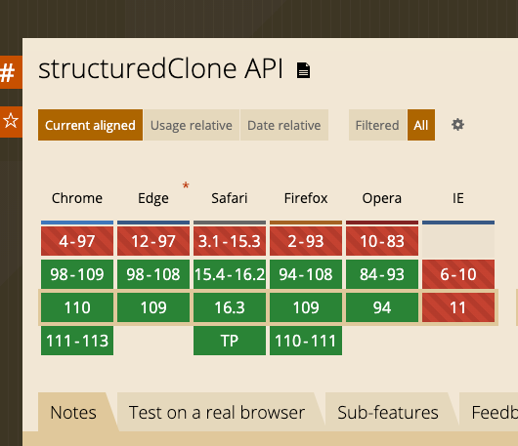The width and height of the screenshot is (518, 446).
Task: Click the Opera column header
Action: tap(382, 198)
